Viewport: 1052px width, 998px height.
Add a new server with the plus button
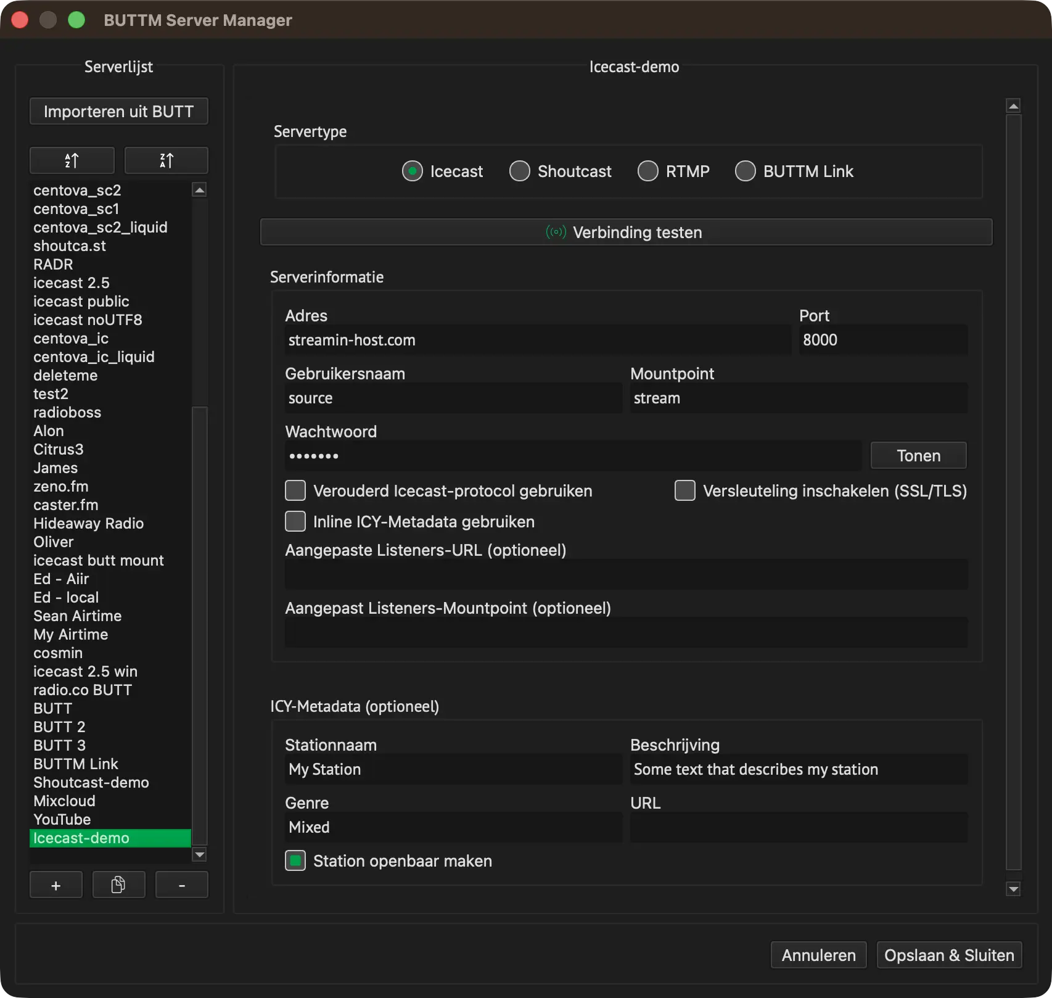pyautogui.click(x=56, y=886)
